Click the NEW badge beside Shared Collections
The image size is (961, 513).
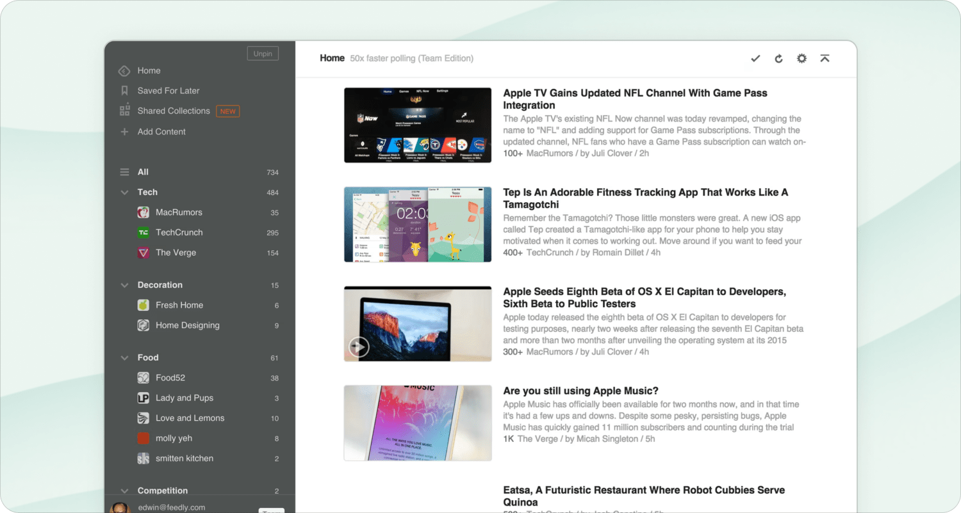click(x=228, y=111)
